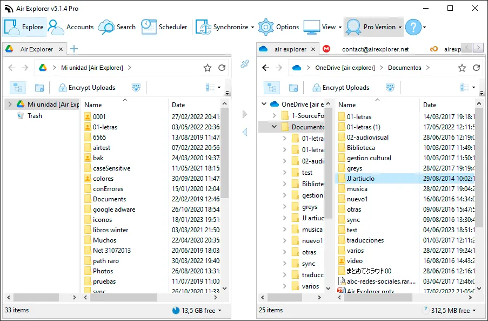Image resolution: width=488 pixels, height=321 pixels.
Task: Click the Mi unidad breadcrumb in the left pane
Action: 92,68
